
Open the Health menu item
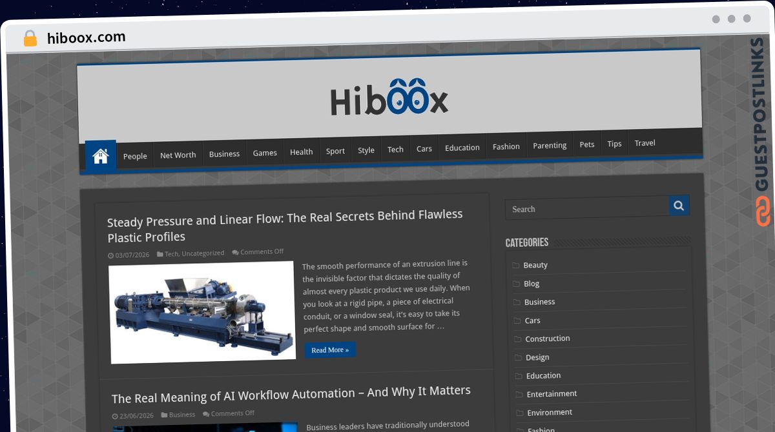tap(301, 152)
